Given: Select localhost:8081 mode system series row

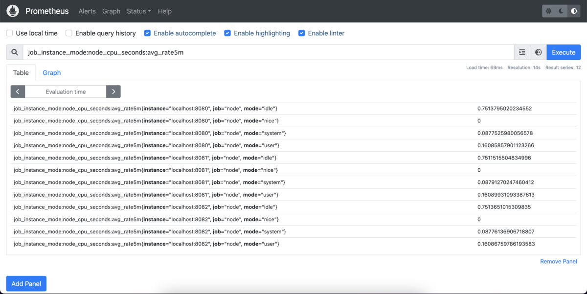Looking at the screenshot, I should coord(293,182).
